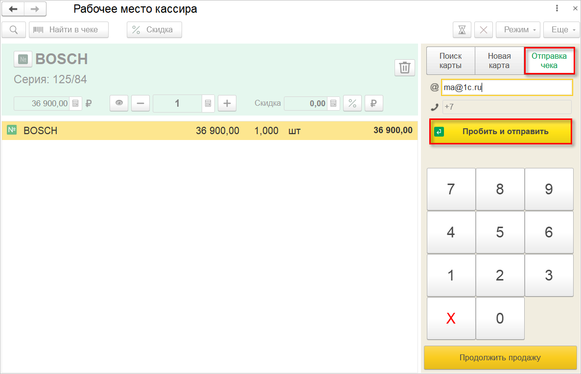Close the cashier workplace window
The height and width of the screenshot is (374, 581).
pyautogui.click(x=576, y=8)
